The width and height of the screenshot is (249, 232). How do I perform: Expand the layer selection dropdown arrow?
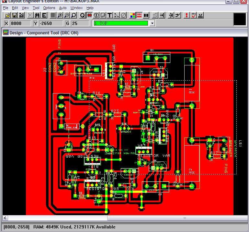[x=152, y=23]
